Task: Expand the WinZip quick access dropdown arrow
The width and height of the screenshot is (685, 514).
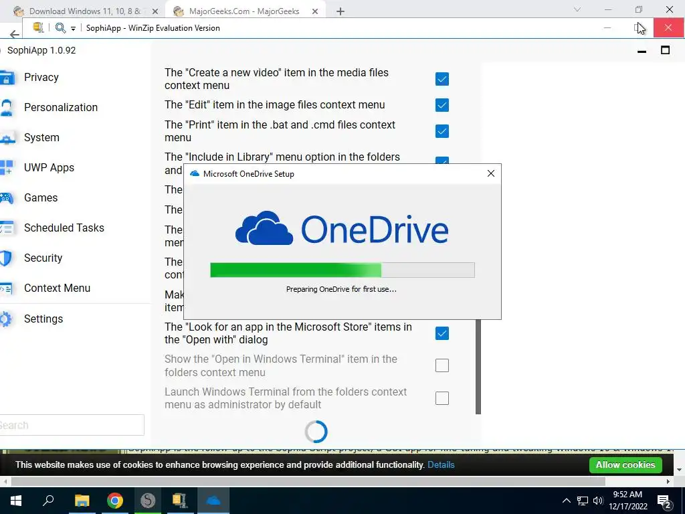Action: [x=73, y=28]
